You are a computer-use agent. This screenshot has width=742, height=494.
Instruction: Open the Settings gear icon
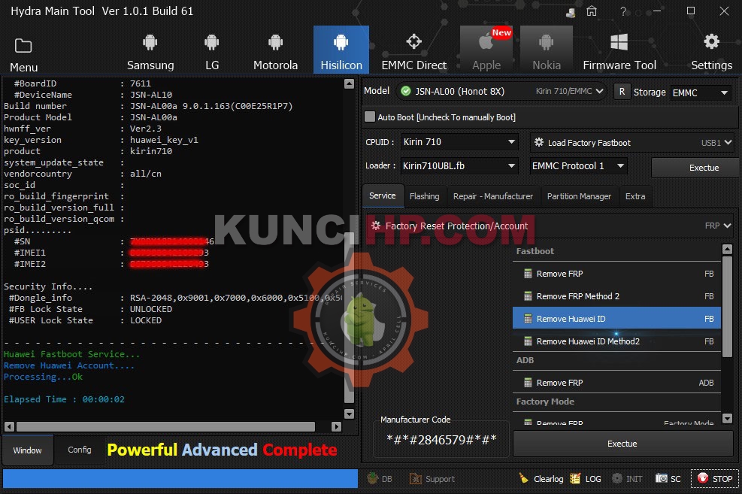[711, 41]
